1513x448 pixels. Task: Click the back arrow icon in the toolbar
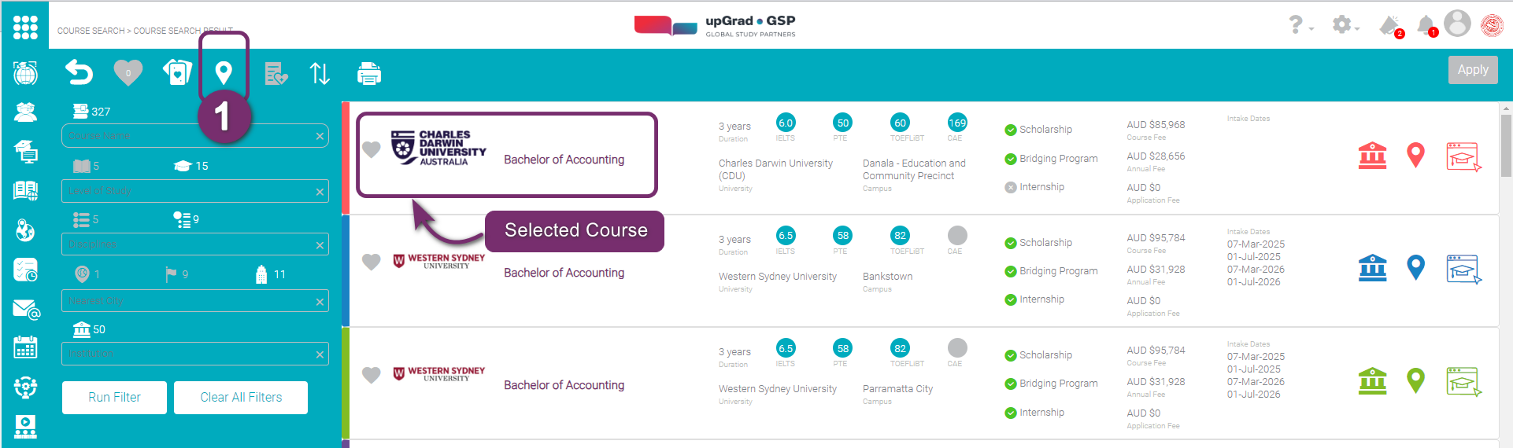pyautogui.click(x=79, y=73)
